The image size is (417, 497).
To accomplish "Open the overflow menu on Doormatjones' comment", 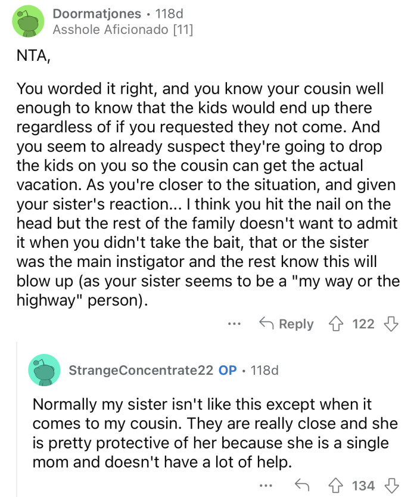I will click(x=234, y=324).
